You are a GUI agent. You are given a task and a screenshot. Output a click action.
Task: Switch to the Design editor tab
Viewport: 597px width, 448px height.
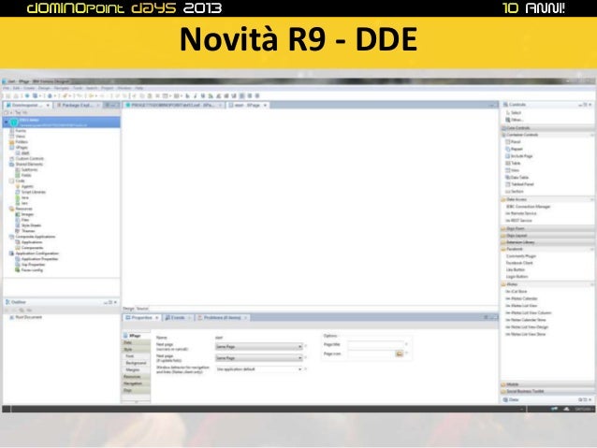pos(129,309)
